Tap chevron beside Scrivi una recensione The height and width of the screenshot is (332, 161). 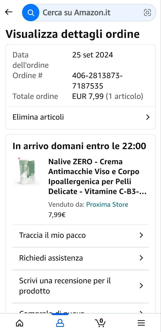click(141, 286)
